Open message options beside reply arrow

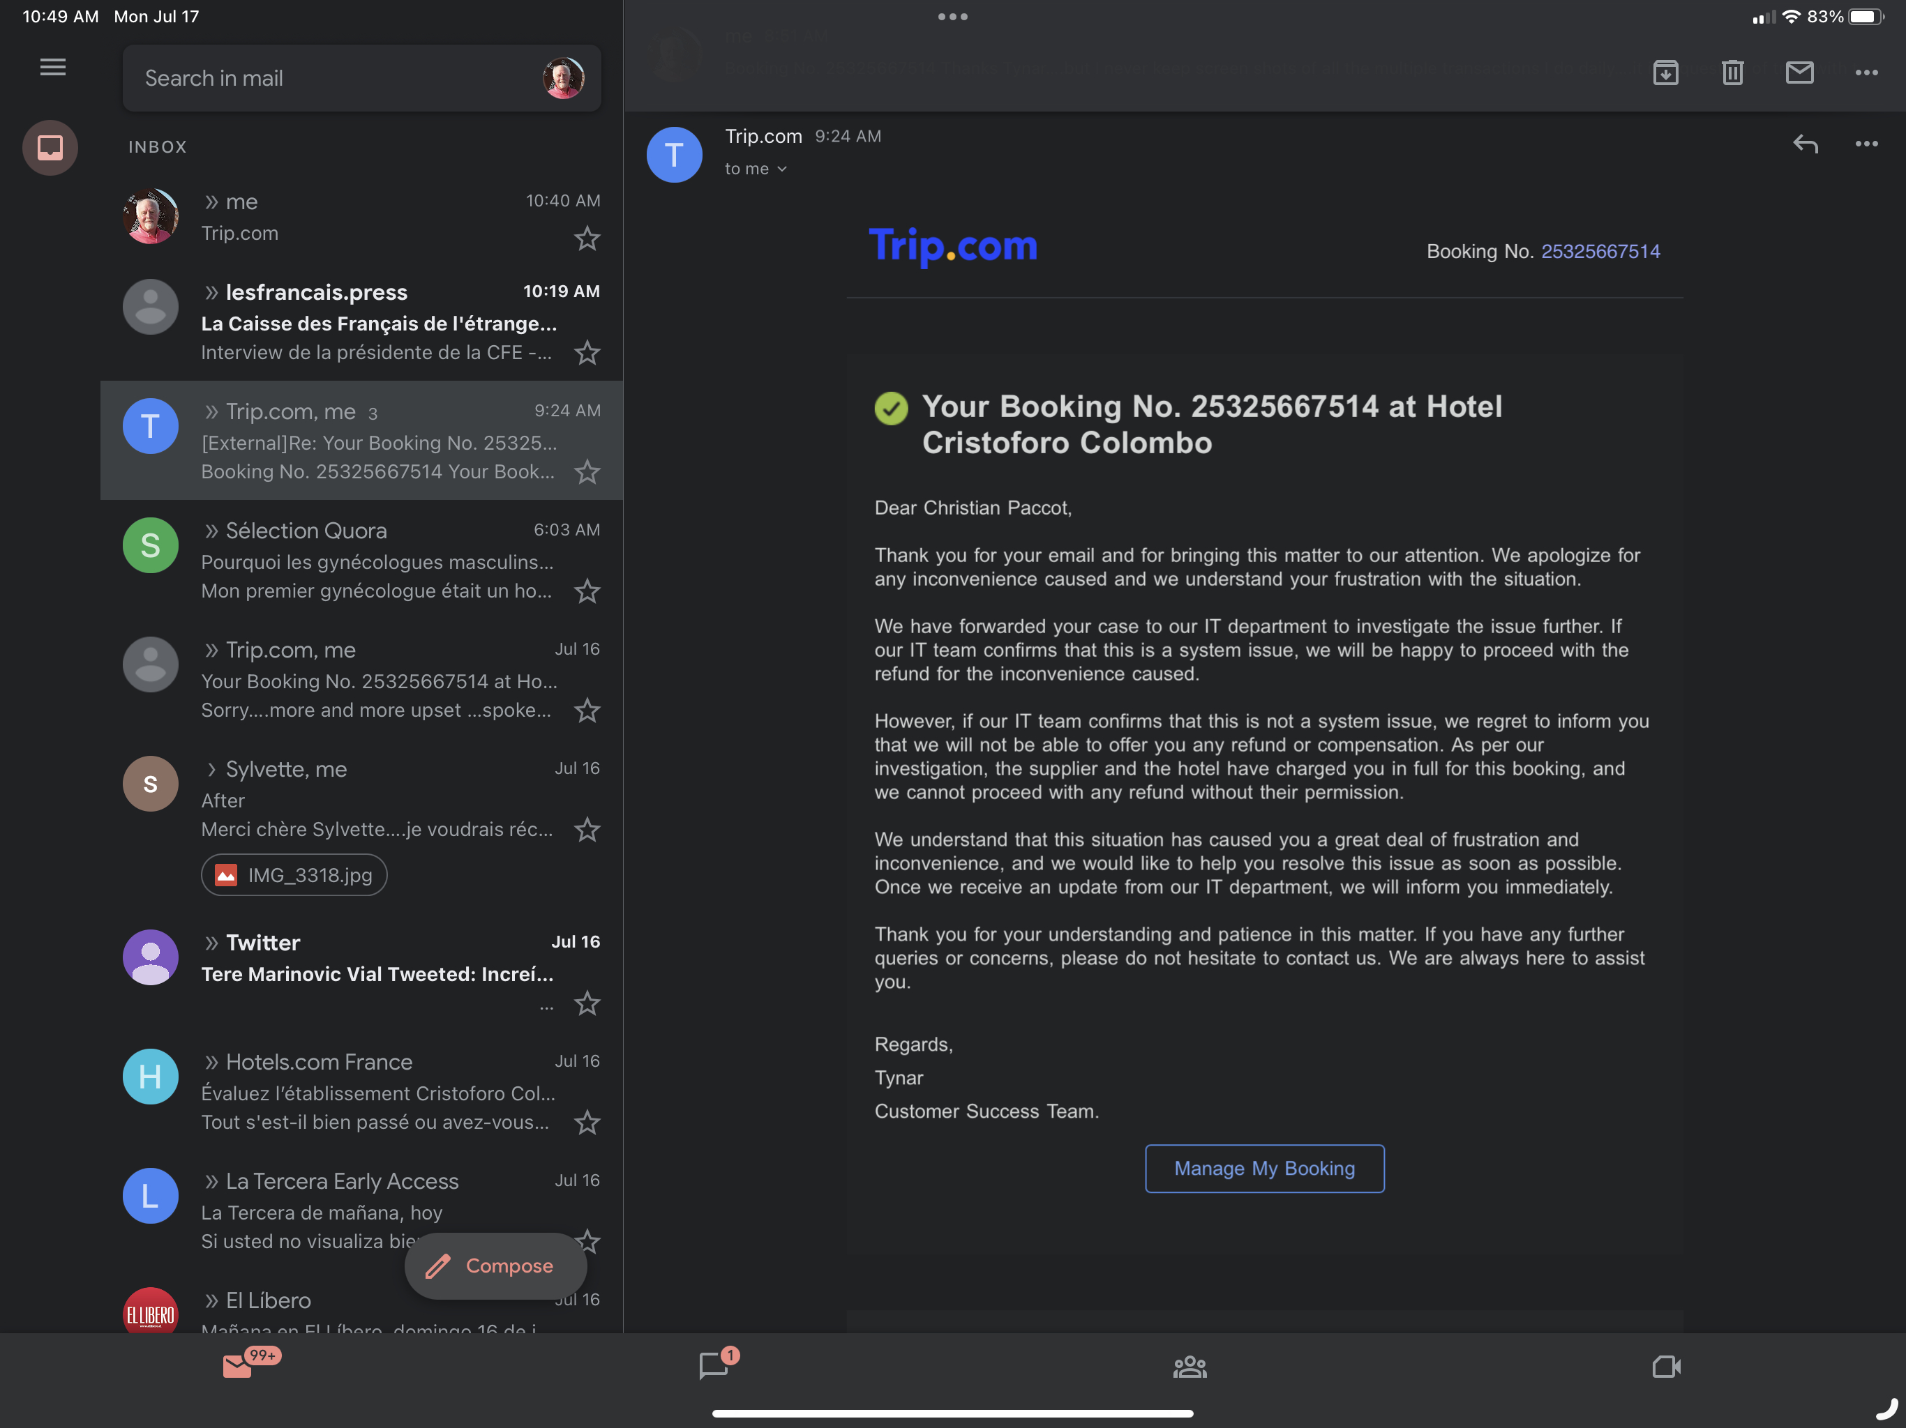(1866, 144)
